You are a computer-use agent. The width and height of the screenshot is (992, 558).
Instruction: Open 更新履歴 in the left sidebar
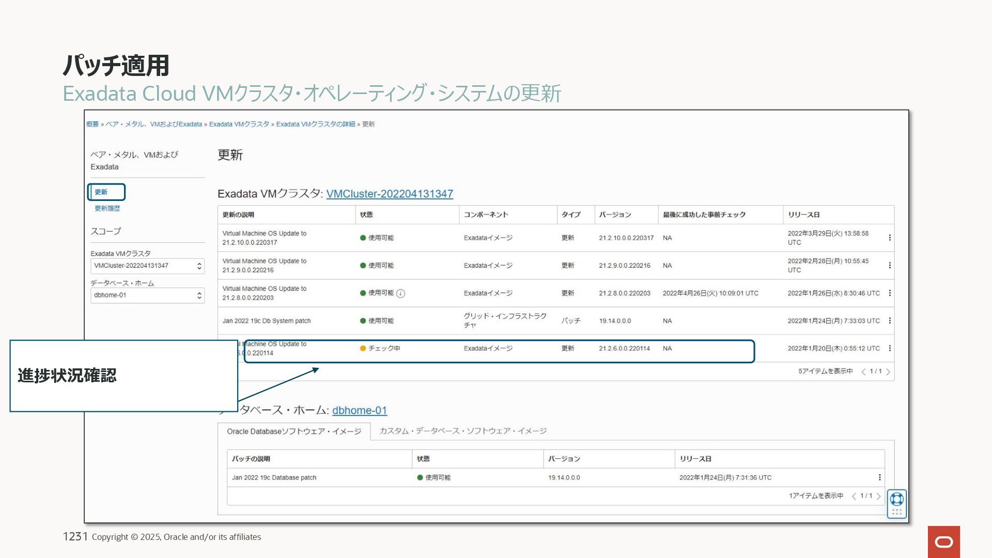point(107,208)
